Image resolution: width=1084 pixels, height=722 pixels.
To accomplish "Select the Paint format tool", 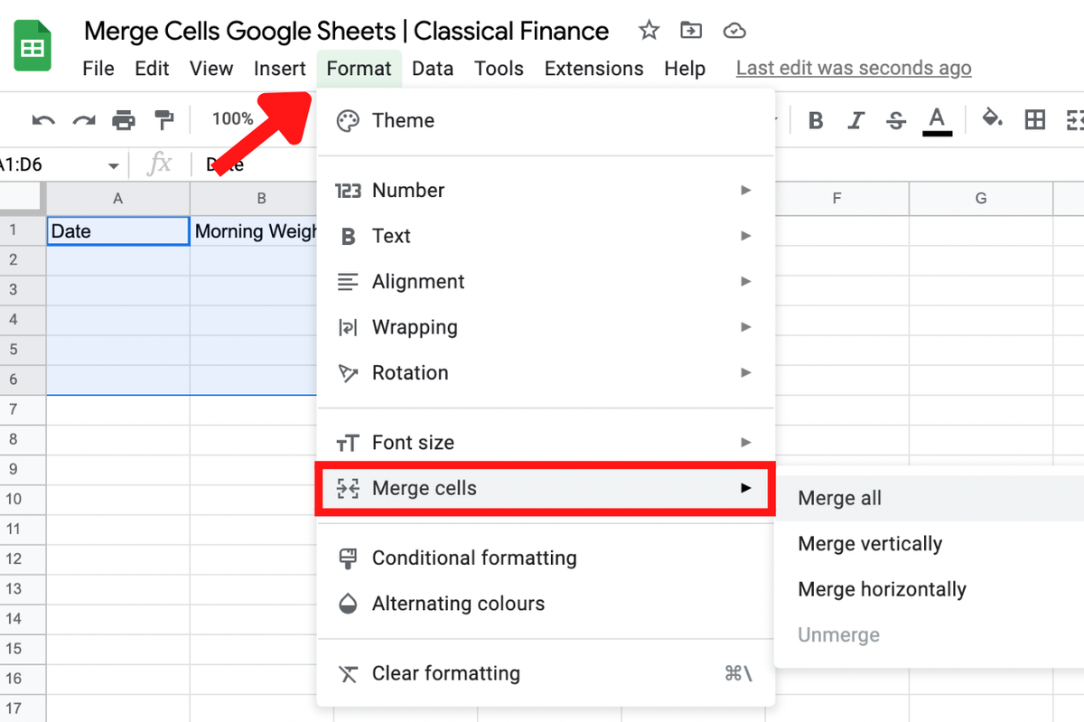I will point(163,118).
